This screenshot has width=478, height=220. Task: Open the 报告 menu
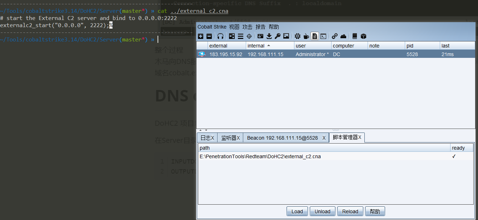click(x=260, y=27)
